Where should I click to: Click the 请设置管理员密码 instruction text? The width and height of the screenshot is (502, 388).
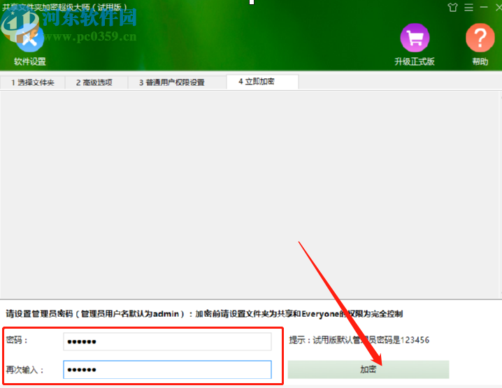[204, 314]
